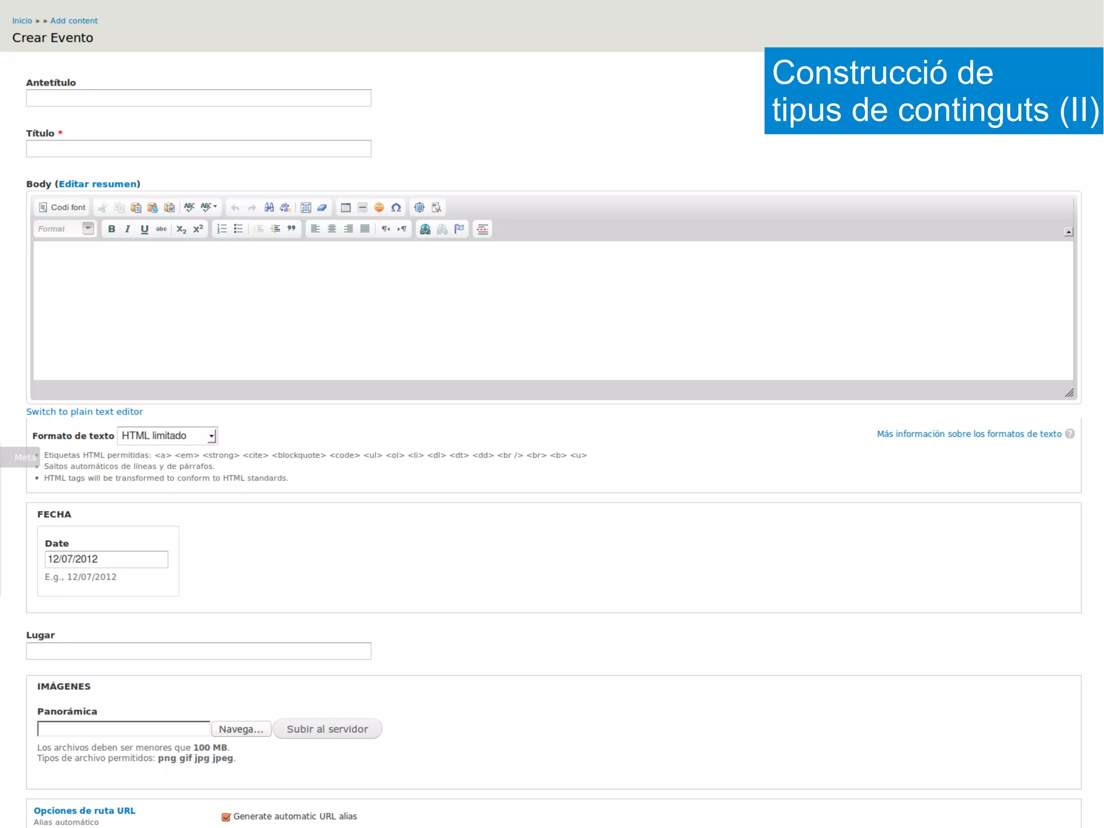Click the Undo arrow icon
Image resolution: width=1104 pixels, height=828 pixels.
click(x=235, y=207)
